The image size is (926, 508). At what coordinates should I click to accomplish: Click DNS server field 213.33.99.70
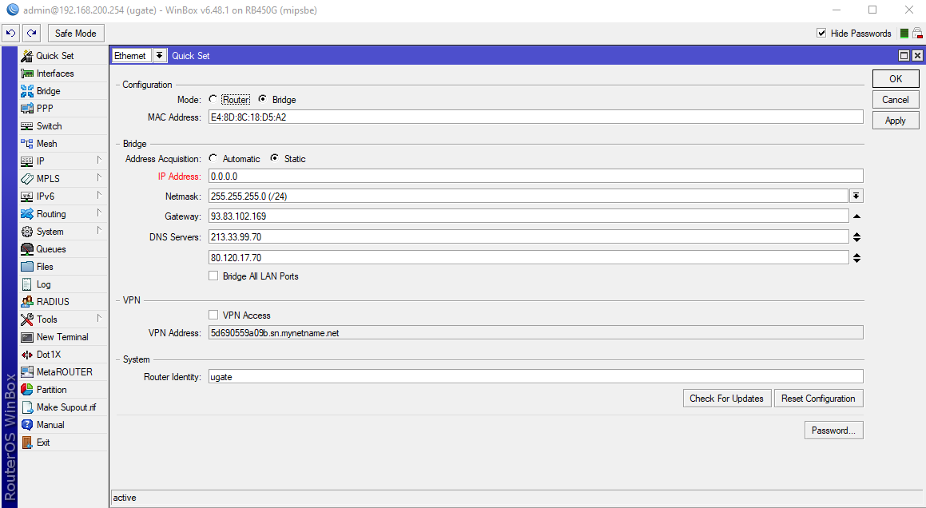(529, 237)
